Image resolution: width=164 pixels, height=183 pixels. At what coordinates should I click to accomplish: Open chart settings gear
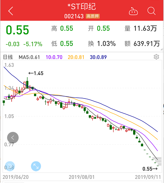156,57
